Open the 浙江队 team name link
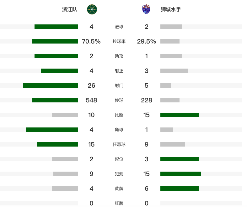 [x=70, y=10]
